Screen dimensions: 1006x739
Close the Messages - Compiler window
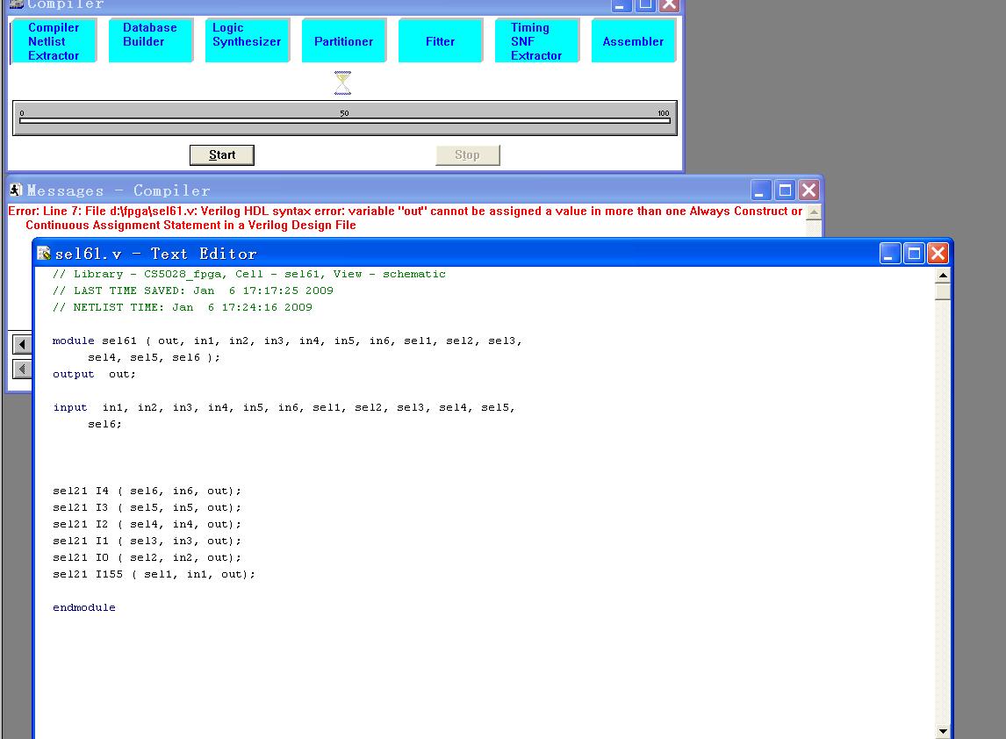click(808, 190)
